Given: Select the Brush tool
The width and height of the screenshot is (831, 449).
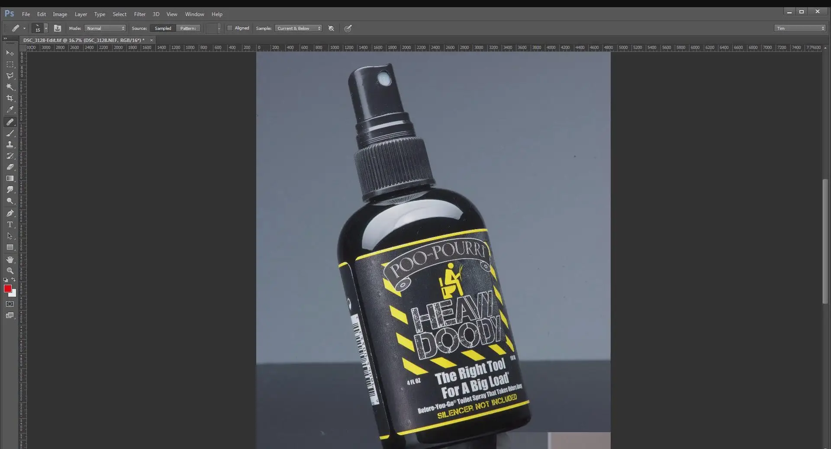Looking at the screenshot, I should 10,133.
